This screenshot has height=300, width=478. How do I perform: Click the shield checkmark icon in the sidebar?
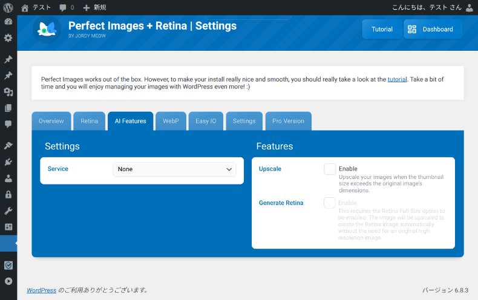(8, 266)
